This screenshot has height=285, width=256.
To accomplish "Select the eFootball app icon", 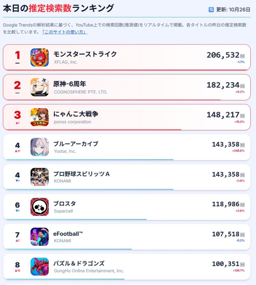I will (39, 237).
